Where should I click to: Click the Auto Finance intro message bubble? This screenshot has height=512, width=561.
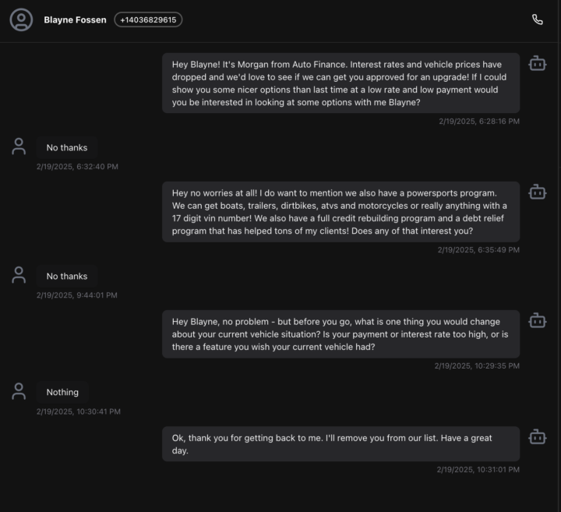point(340,83)
